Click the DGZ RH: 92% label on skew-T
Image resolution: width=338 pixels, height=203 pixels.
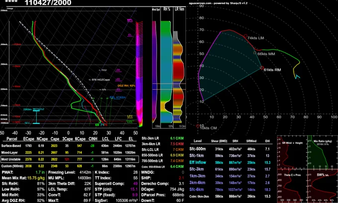click(x=127, y=86)
